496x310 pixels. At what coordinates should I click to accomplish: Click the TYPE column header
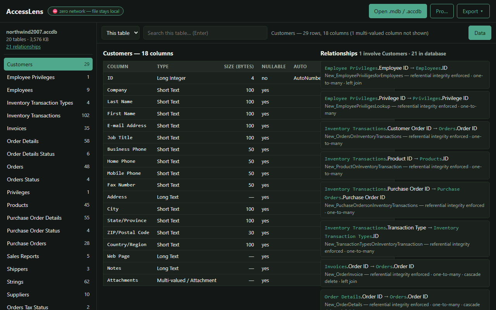point(163,67)
